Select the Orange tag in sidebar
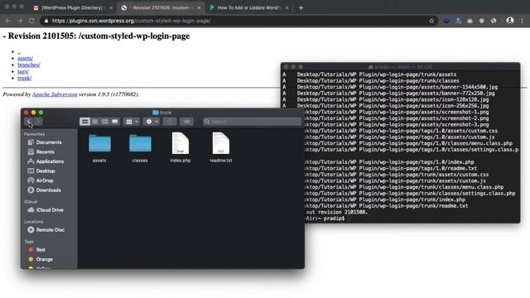 click(x=44, y=259)
